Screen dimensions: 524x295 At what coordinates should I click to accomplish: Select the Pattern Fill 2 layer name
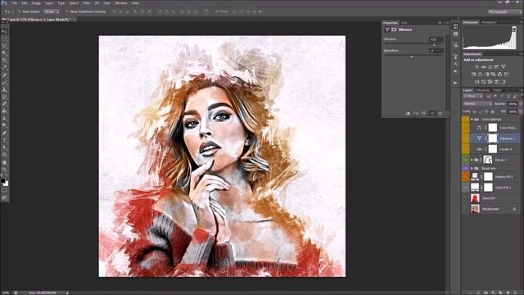point(504,177)
